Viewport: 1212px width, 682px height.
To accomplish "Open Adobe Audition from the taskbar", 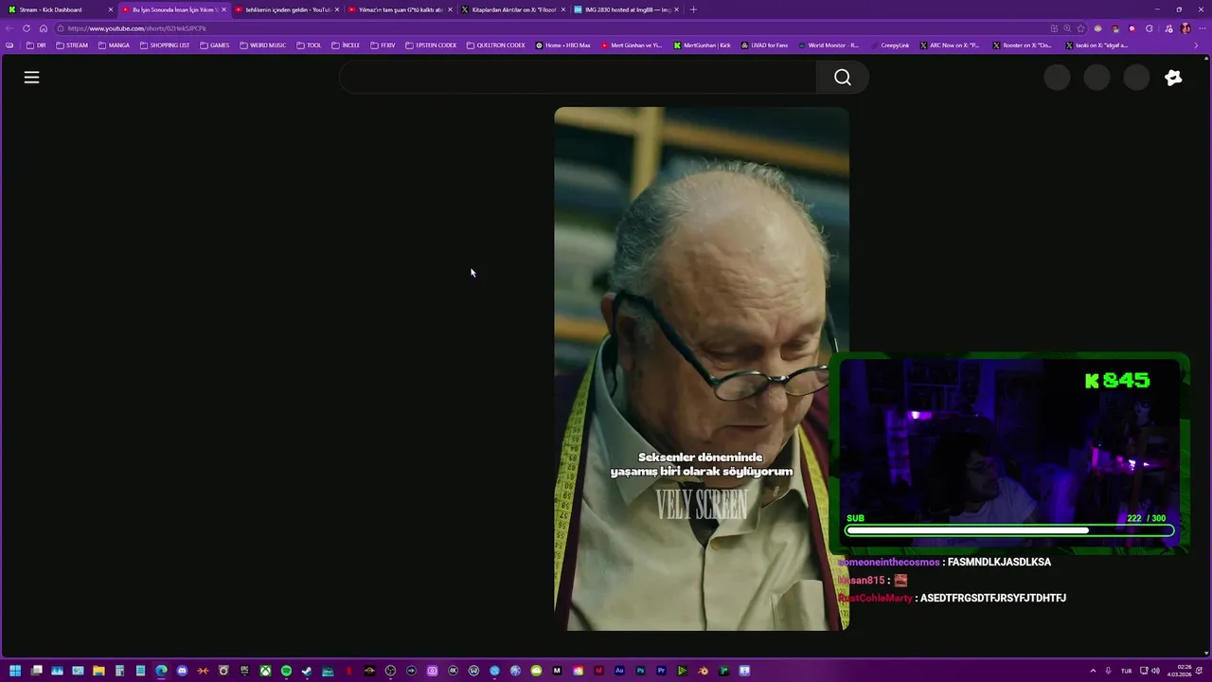I will click(x=619, y=671).
